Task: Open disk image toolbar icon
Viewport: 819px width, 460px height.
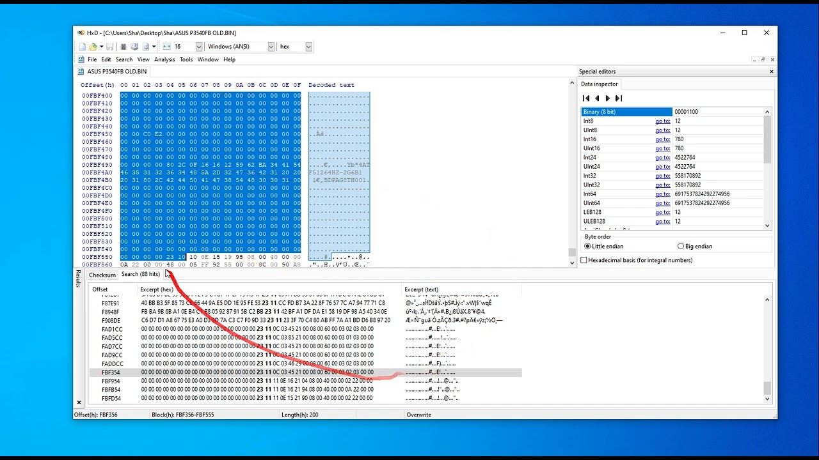Action: (x=146, y=47)
